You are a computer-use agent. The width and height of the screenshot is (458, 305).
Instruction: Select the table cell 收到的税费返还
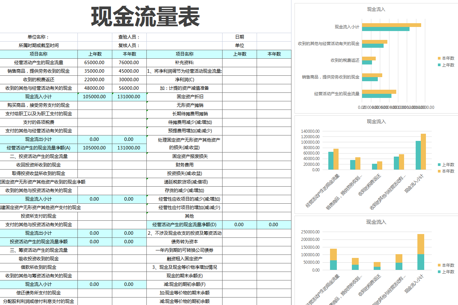(39, 79)
